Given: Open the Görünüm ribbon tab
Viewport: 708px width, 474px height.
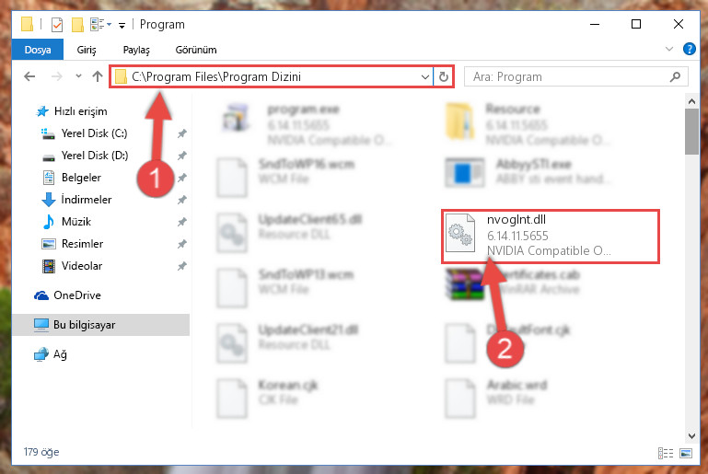Looking at the screenshot, I should pyautogui.click(x=196, y=50).
